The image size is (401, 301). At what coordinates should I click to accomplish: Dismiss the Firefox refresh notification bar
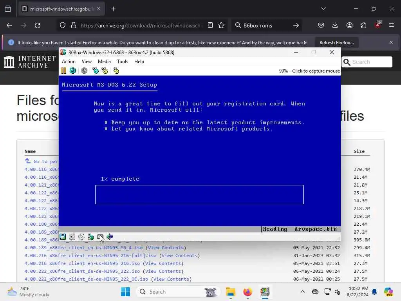tap(391, 42)
